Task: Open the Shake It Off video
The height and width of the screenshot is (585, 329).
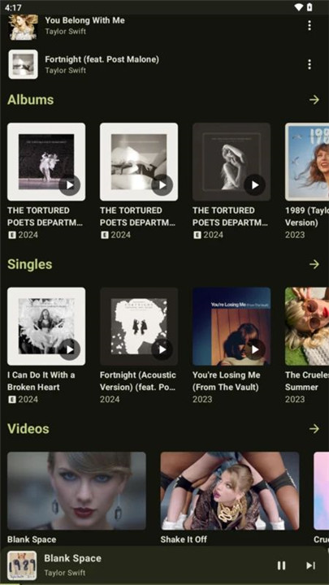Action: [x=230, y=491]
